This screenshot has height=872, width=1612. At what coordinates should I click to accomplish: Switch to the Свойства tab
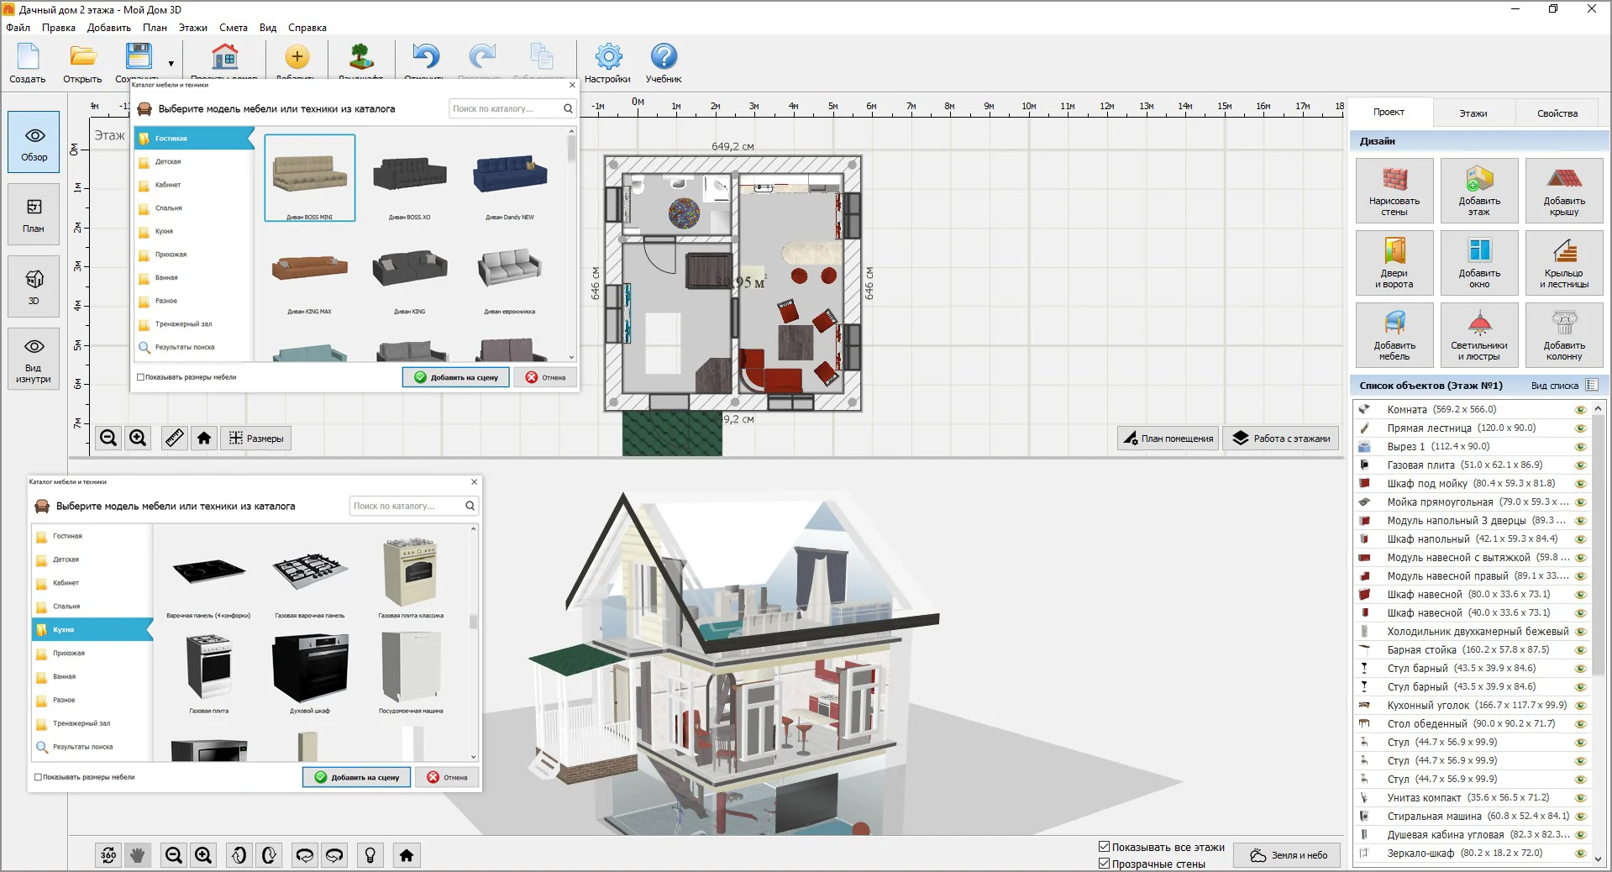tap(1557, 113)
